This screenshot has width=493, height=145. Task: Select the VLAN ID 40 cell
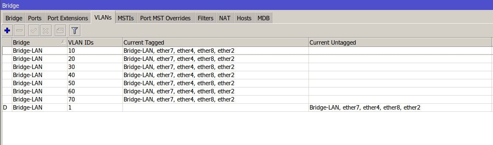point(95,75)
